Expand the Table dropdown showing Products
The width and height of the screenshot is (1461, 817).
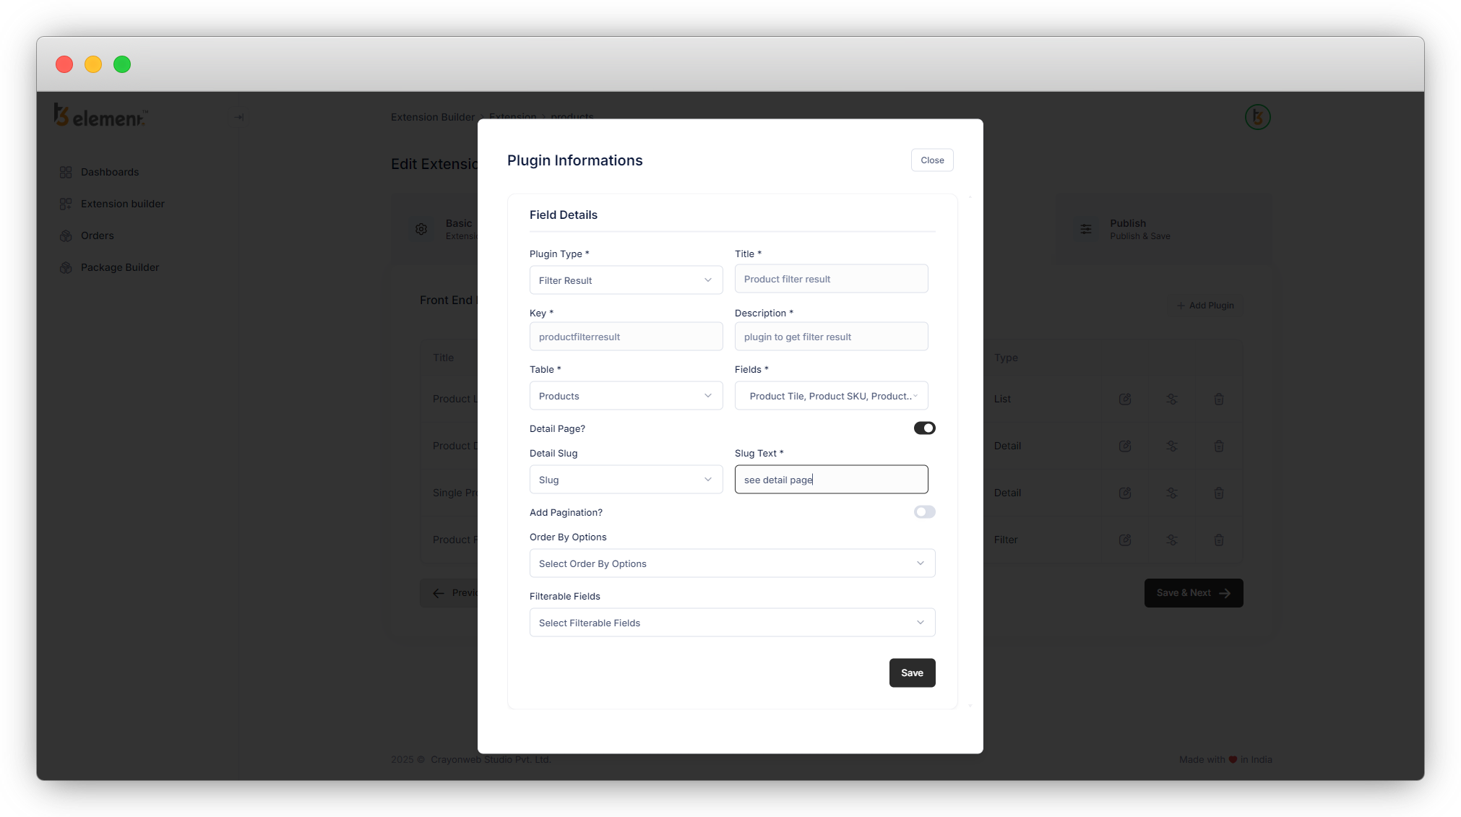[x=626, y=396]
